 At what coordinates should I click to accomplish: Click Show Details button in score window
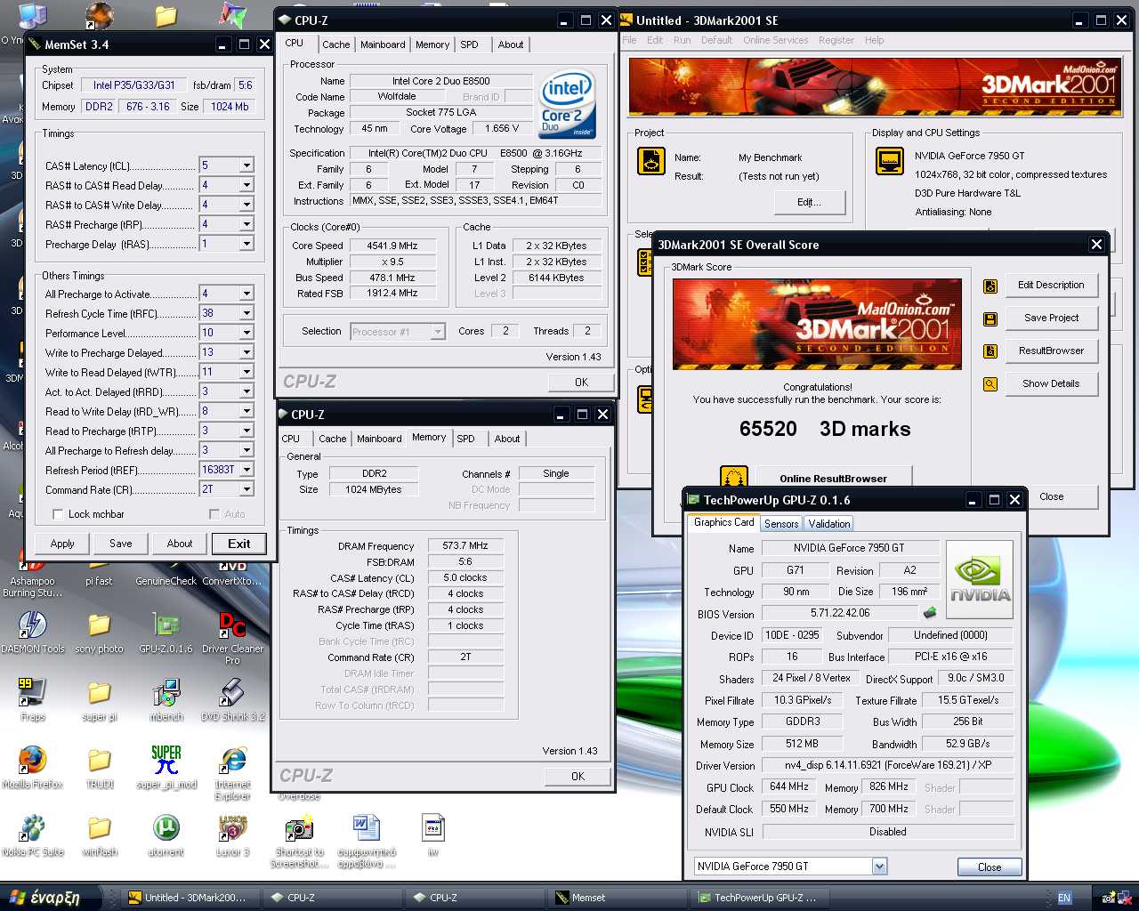1051,384
